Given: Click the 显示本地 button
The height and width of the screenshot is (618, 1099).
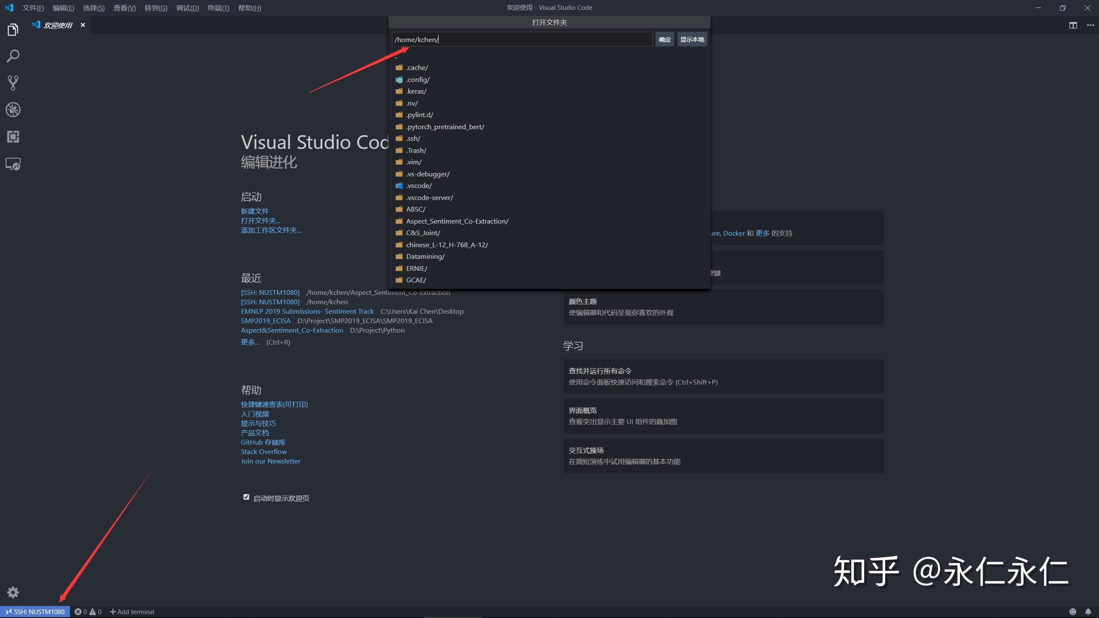Looking at the screenshot, I should click(x=692, y=39).
